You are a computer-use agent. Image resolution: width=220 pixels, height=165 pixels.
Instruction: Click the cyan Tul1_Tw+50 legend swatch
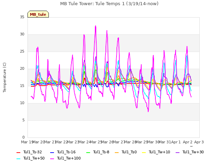point(18,159)
